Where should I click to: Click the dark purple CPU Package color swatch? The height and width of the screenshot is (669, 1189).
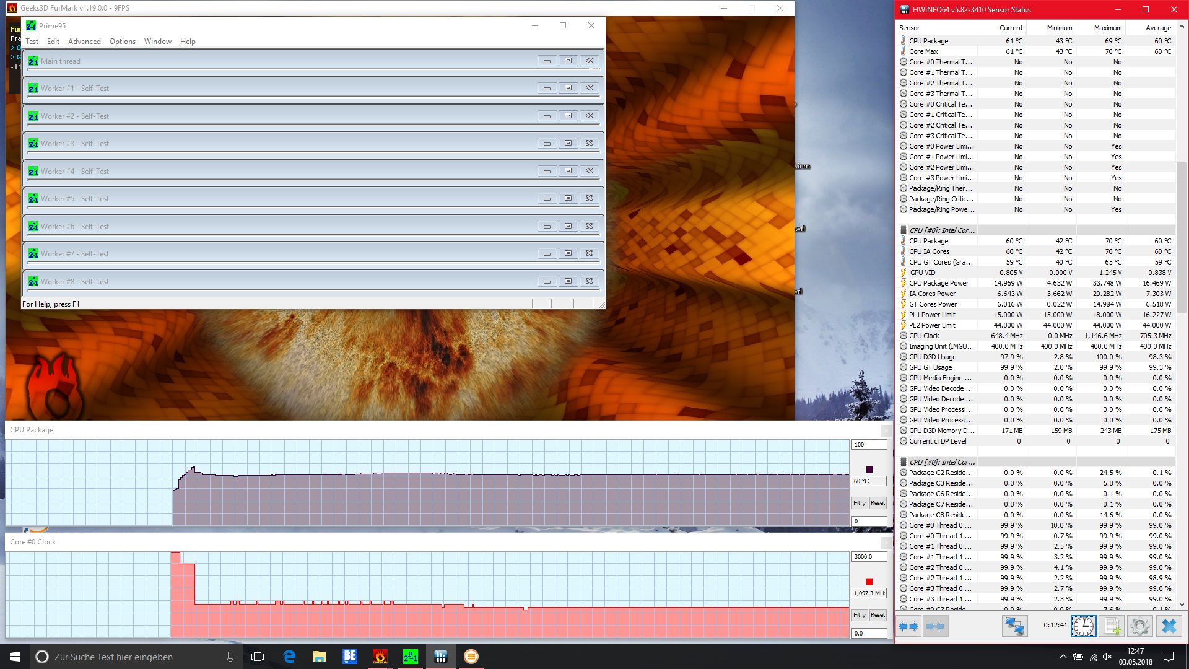869,470
